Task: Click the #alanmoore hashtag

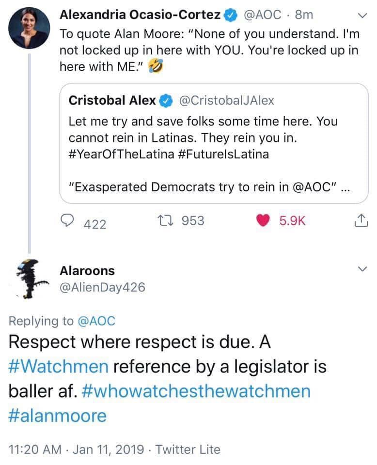Action: coord(58,415)
